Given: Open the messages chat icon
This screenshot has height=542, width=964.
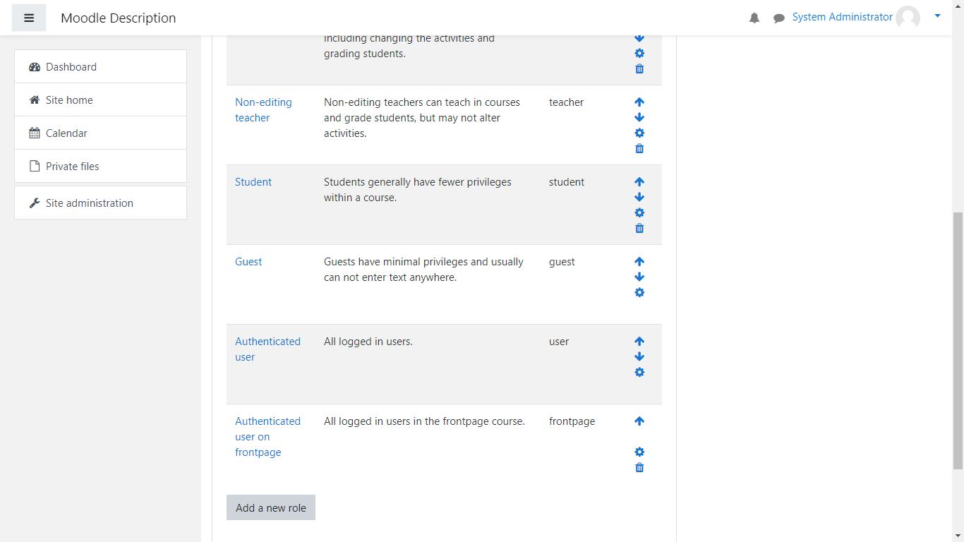Looking at the screenshot, I should coord(779,18).
